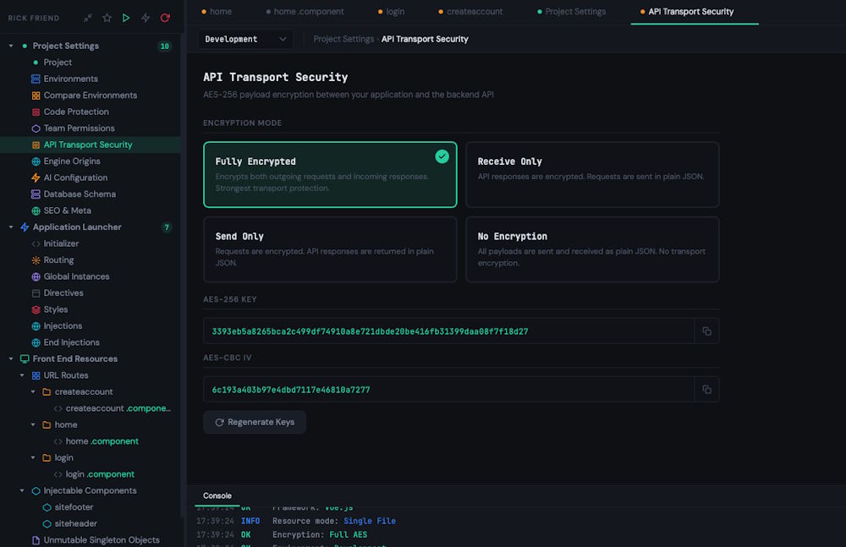Select No Encryption mode
The image size is (846, 547).
coord(592,249)
